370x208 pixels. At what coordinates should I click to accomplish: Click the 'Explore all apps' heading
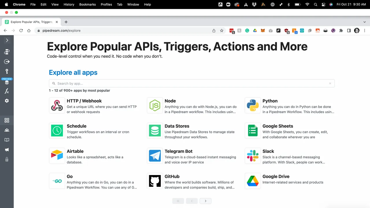(73, 73)
